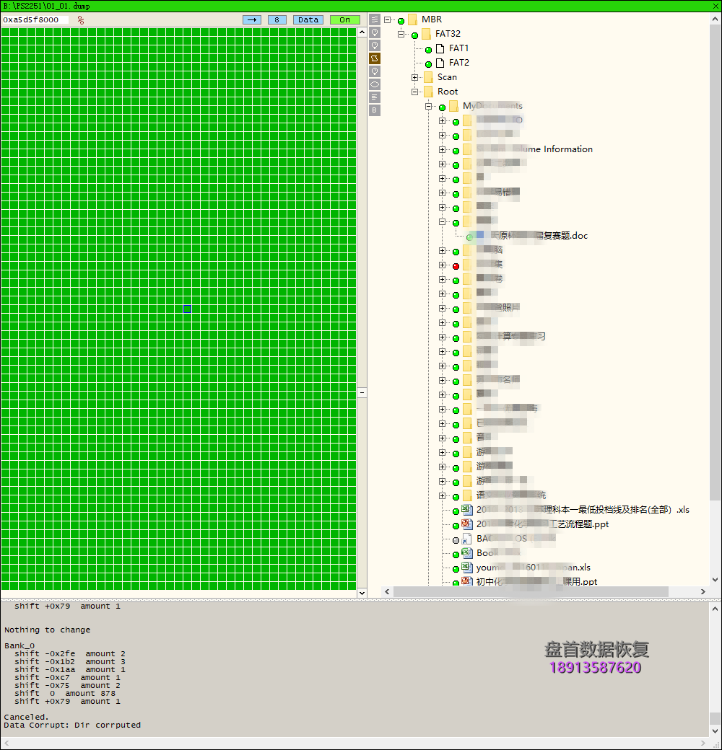Click the tree-list icon atop vertical strip
Viewport: 722px width, 750px height.
click(x=375, y=19)
